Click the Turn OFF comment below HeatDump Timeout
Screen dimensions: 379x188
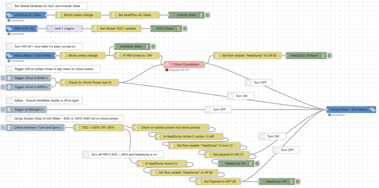(259, 83)
